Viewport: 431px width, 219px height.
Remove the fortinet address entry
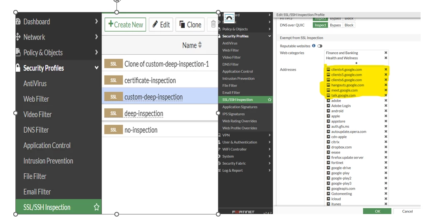tap(386, 163)
